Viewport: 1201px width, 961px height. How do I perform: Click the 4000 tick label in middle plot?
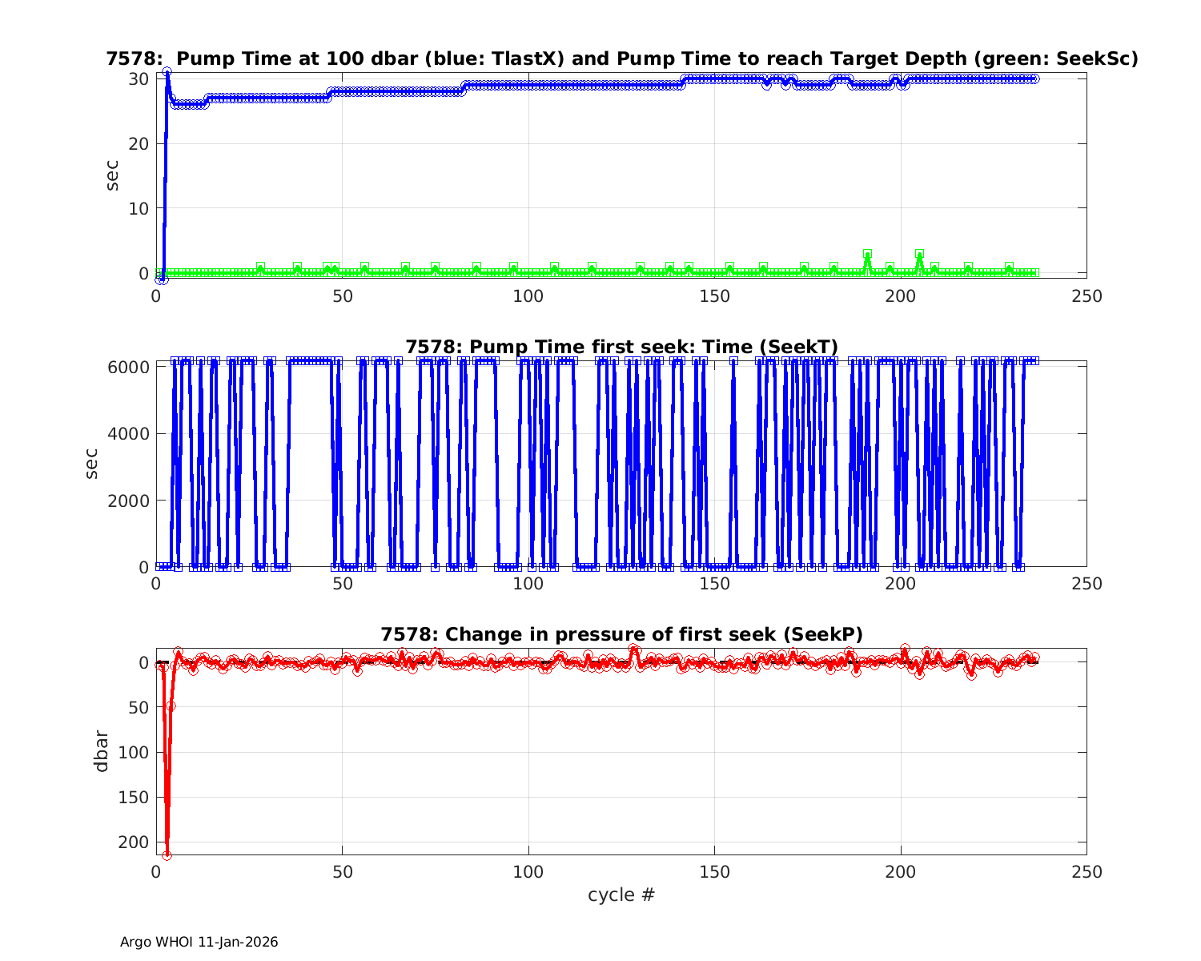[x=131, y=433]
